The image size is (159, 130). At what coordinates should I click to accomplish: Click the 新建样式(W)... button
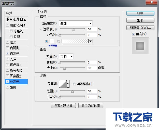point(140,28)
